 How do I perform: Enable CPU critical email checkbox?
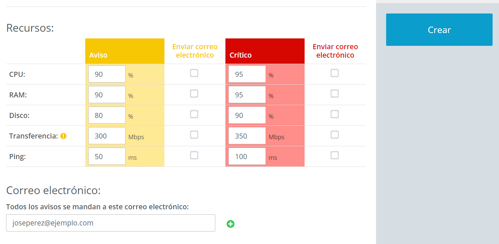[335, 73]
